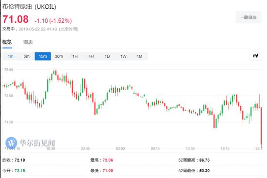The image size is (267, 178).
Task: Open the 图表 chart tab
Action: pyautogui.click(x=28, y=42)
